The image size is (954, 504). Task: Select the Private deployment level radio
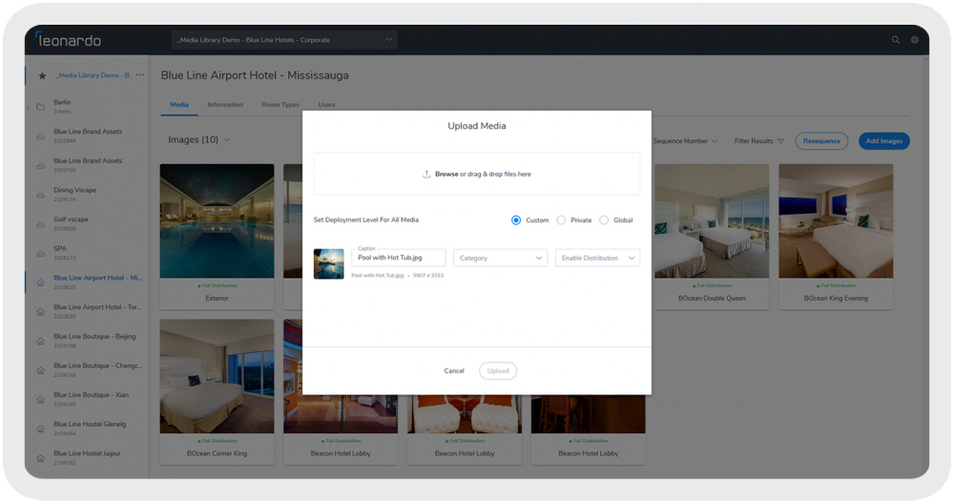pos(561,220)
